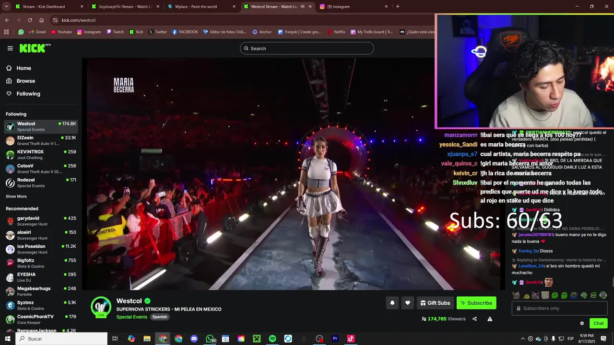Screen dimensions: 614x345
Task: Open ElZeein channel in sidebar
Action: click(x=41, y=140)
